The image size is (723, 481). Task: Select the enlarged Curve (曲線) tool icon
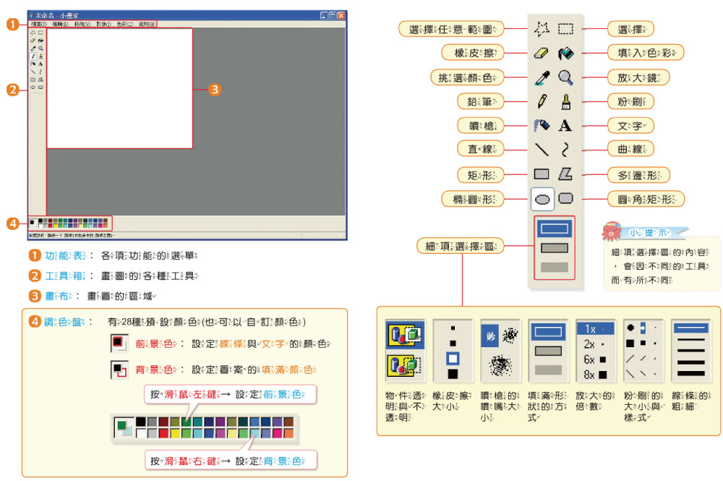[565, 149]
